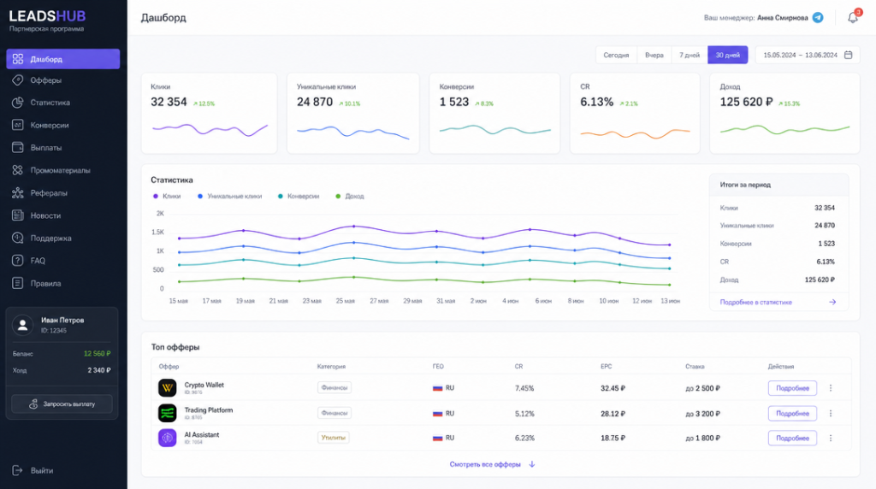Click the Russian flag in Trading Platform row
Viewport: 876px width, 489px height.
(437, 414)
